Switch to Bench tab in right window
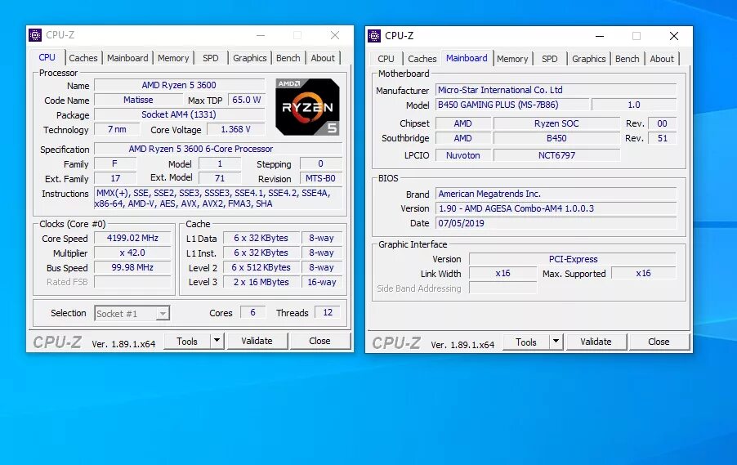This screenshot has height=465, width=737. point(627,59)
